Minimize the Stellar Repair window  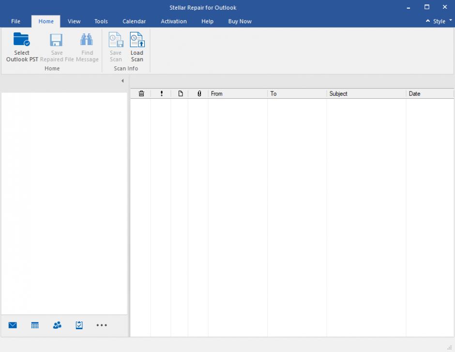coord(408,8)
